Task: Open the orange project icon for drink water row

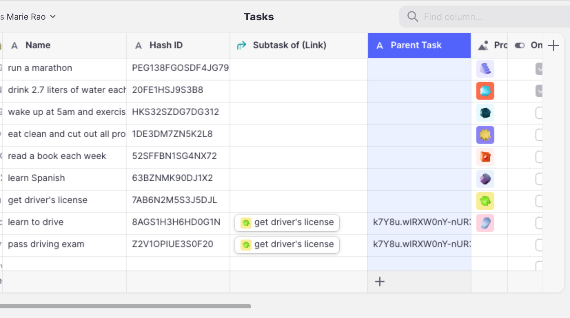Action: tap(485, 91)
